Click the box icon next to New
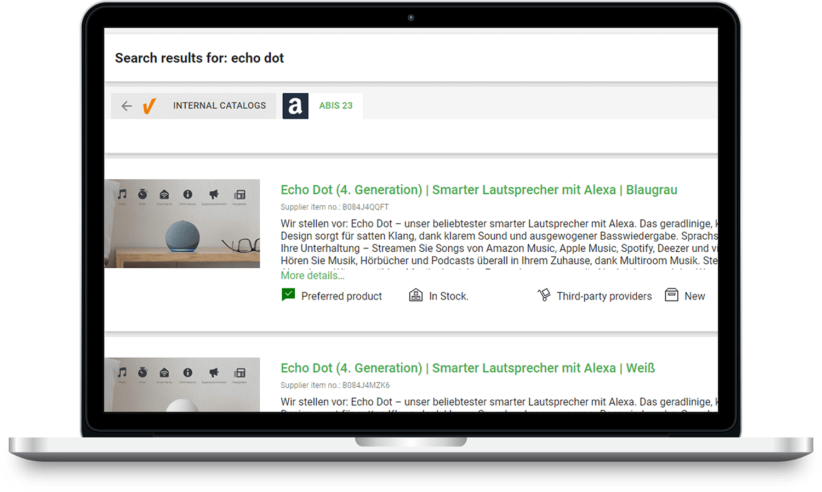822x492 pixels. pos(671,295)
